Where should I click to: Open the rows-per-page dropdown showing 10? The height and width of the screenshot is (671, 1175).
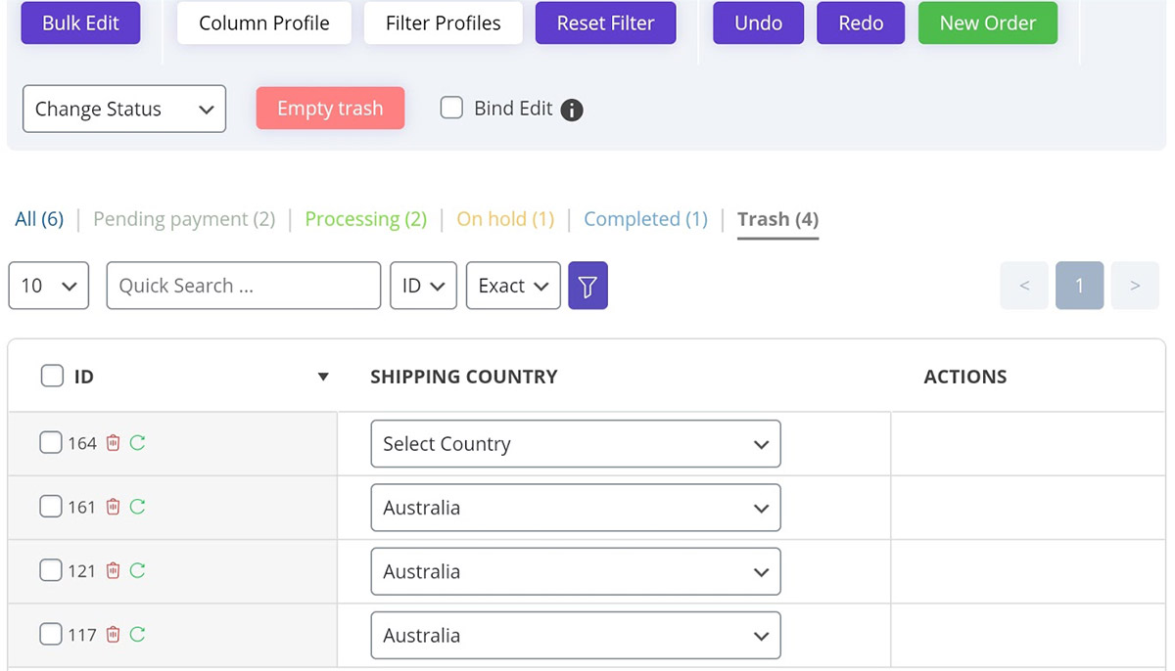pyautogui.click(x=49, y=286)
